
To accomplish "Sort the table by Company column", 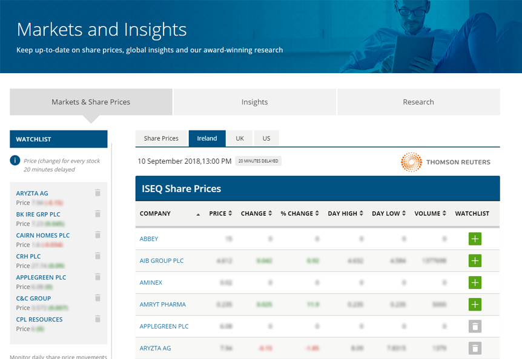I will point(170,213).
